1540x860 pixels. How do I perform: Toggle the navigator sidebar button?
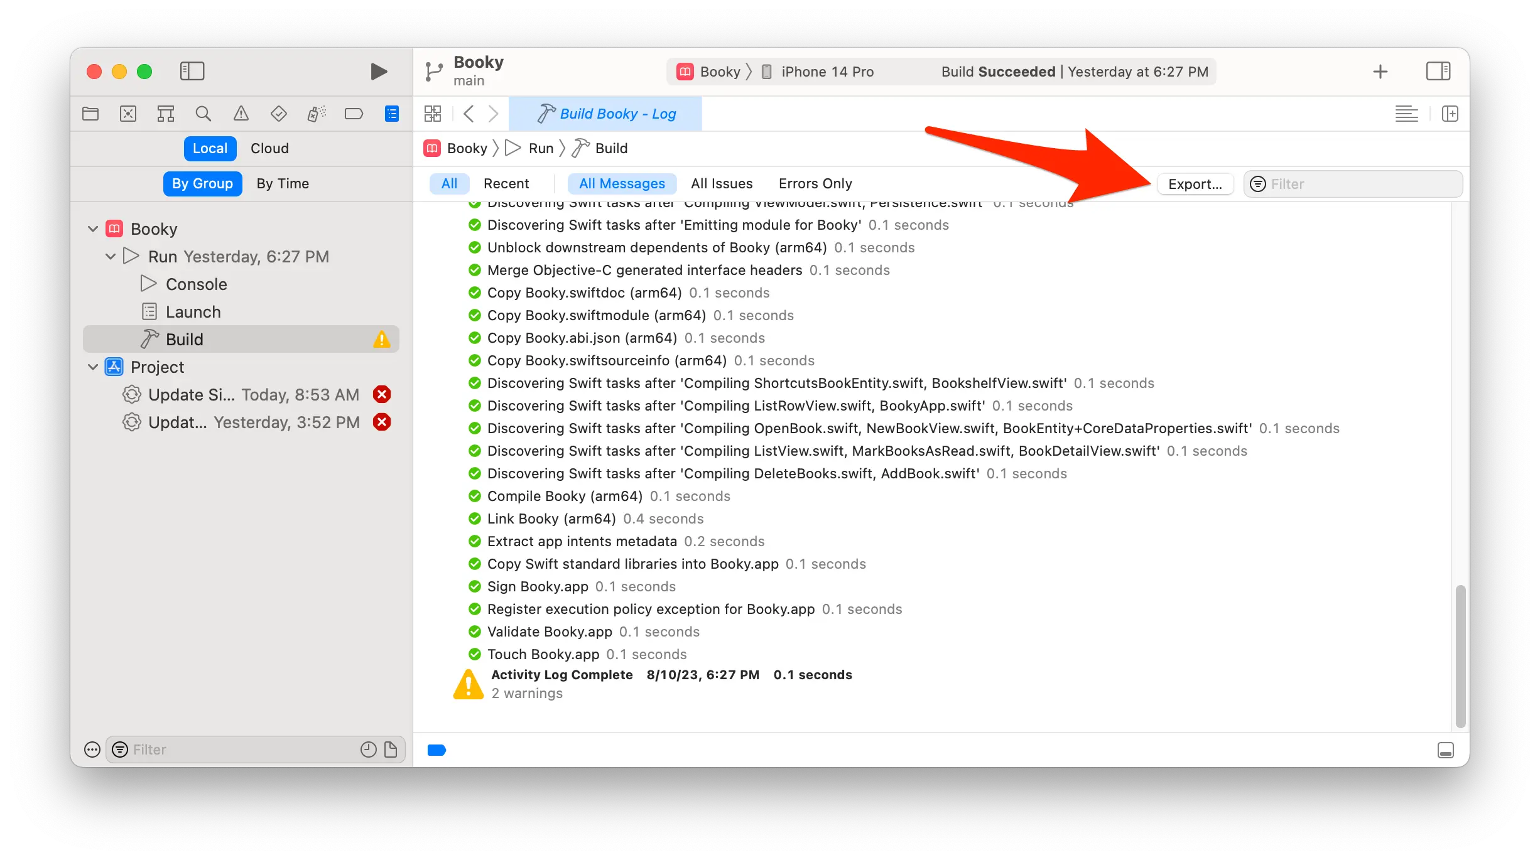tap(192, 71)
